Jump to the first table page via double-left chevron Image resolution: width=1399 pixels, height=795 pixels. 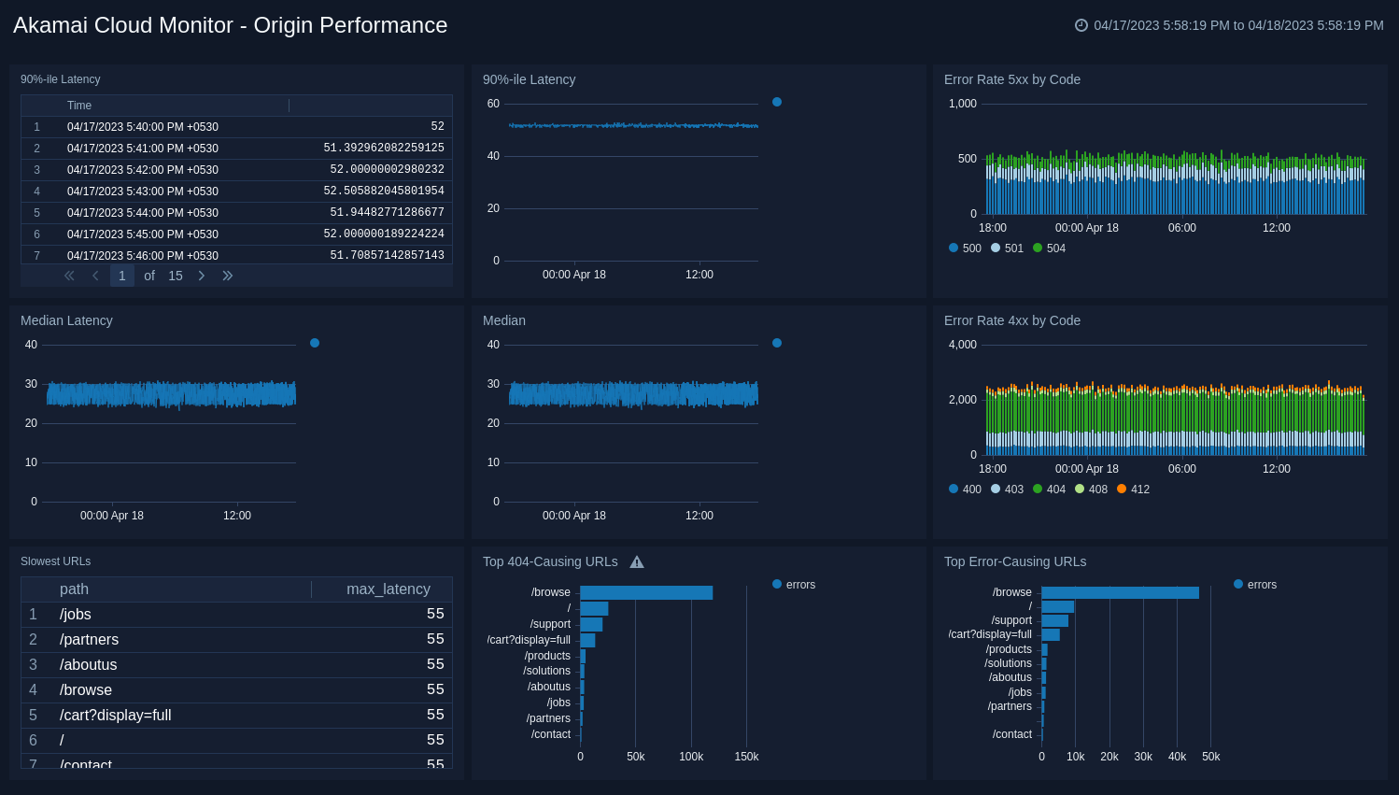(68, 275)
